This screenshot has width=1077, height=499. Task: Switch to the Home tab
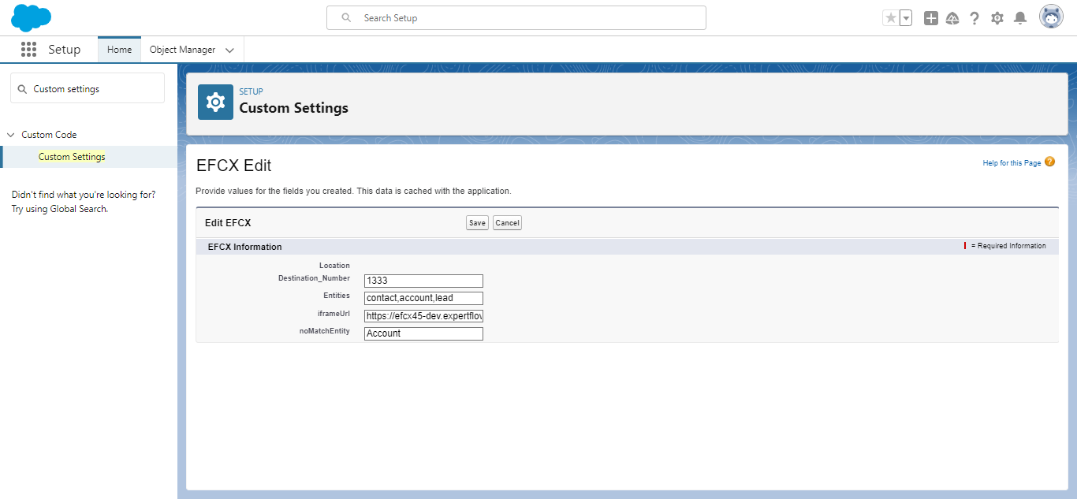(119, 50)
